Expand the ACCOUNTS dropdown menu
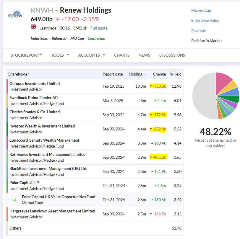Screen dimensions: 240x239 pyautogui.click(x=91, y=55)
